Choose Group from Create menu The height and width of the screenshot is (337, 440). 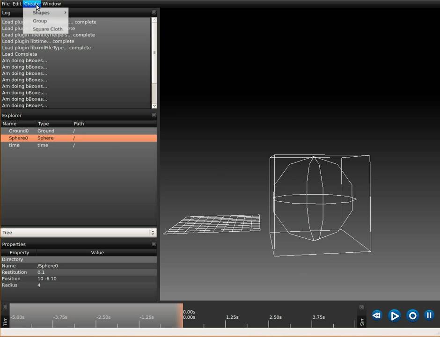coord(46,21)
